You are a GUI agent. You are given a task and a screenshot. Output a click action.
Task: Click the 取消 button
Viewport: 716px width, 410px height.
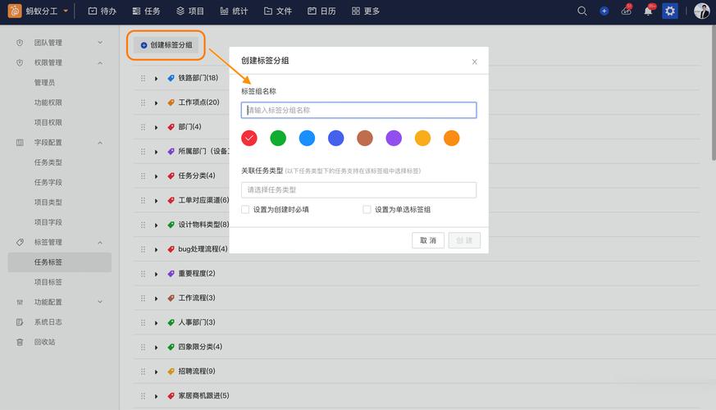pyautogui.click(x=428, y=240)
